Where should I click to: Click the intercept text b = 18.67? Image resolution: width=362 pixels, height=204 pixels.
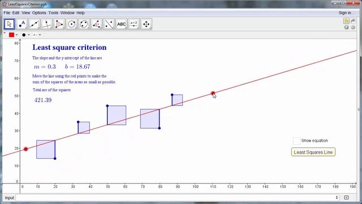pyautogui.click(x=77, y=67)
